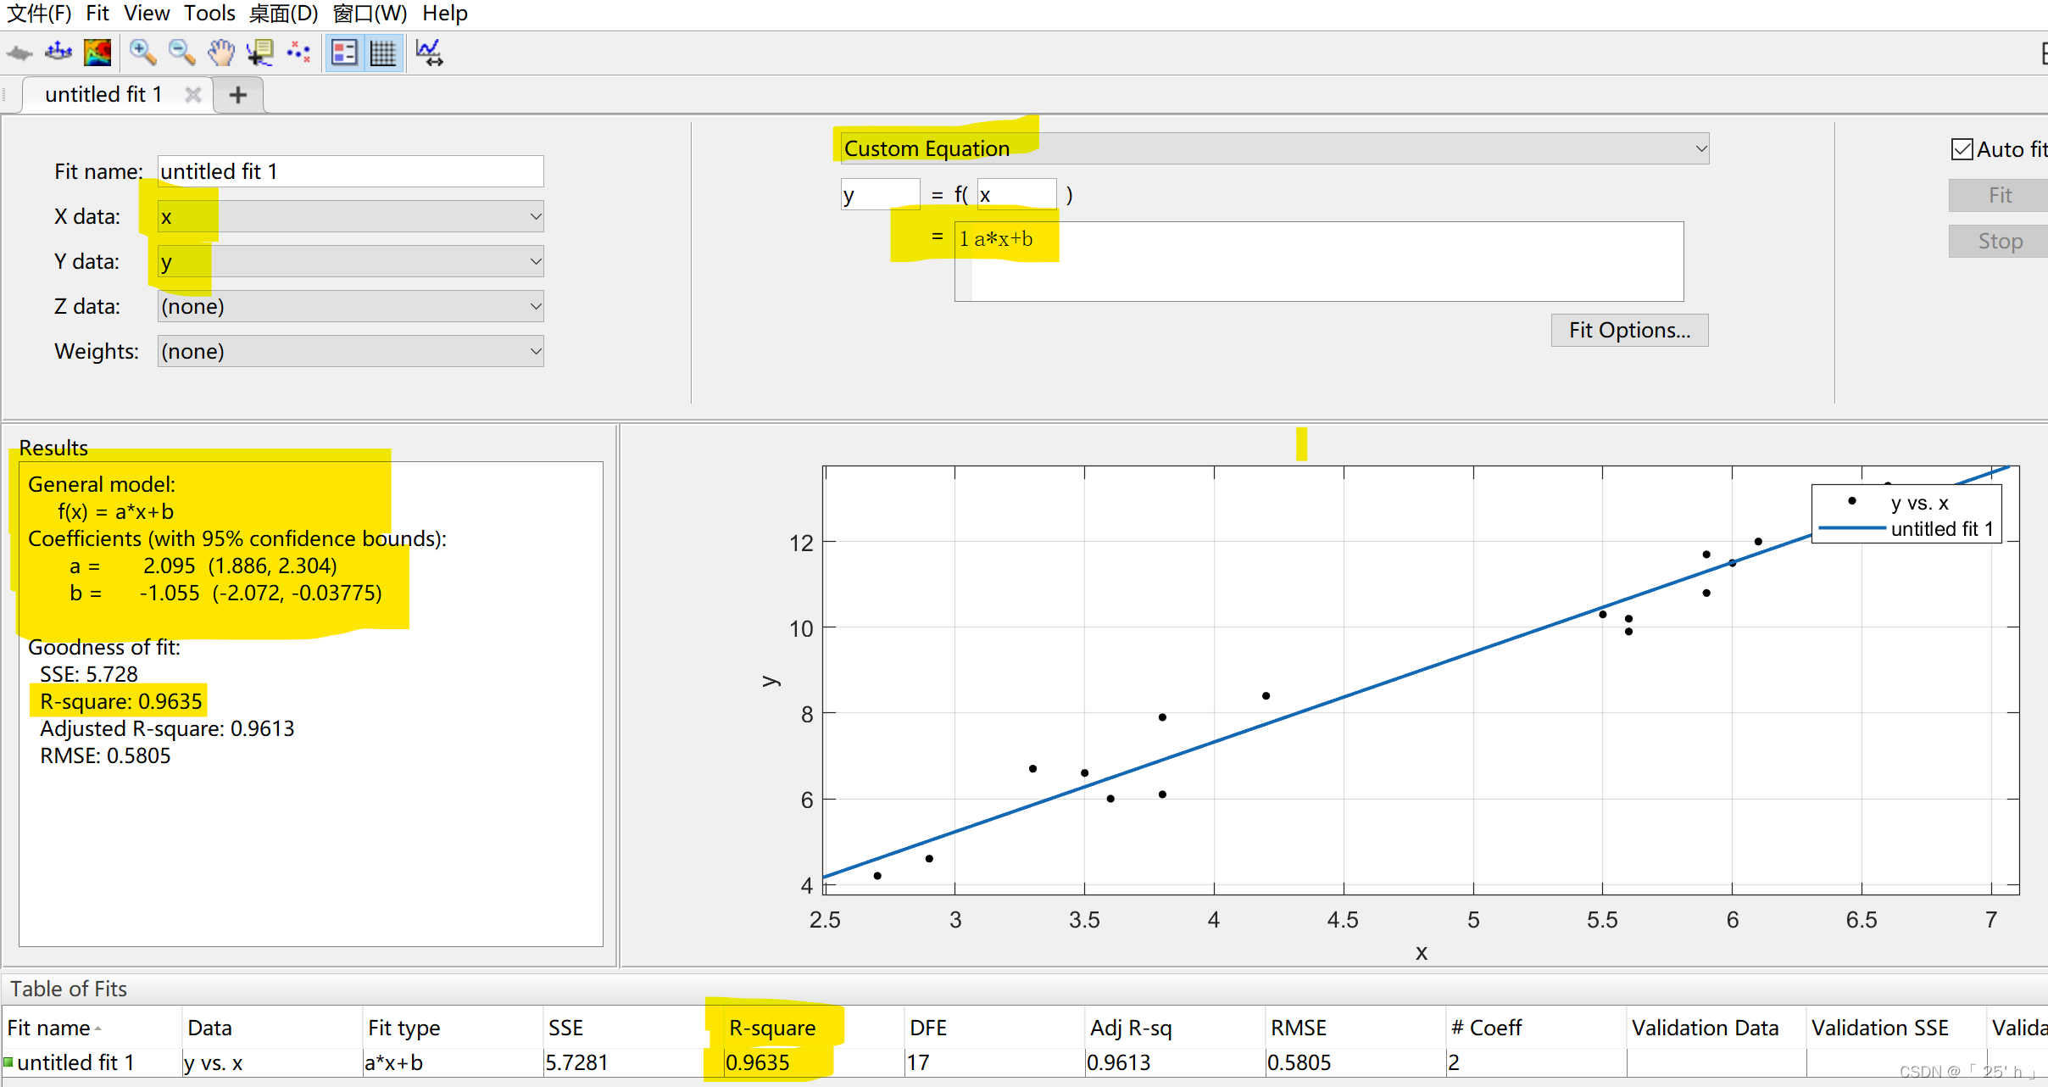This screenshot has width=2048, height=1087.
Task: Click the 'R-square: 0.9635' results line
Action: 121,701
